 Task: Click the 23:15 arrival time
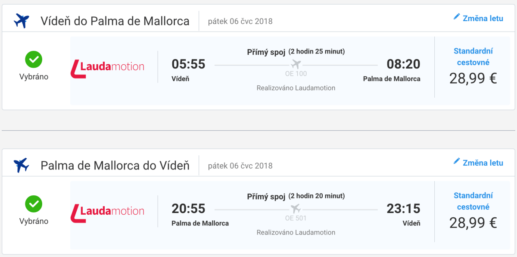pyautogui.click(x=403, y=209)
